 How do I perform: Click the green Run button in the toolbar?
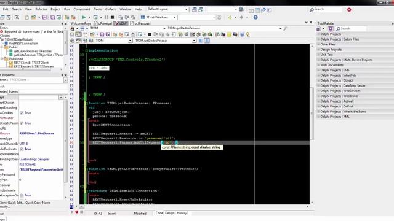pos(84,17)
